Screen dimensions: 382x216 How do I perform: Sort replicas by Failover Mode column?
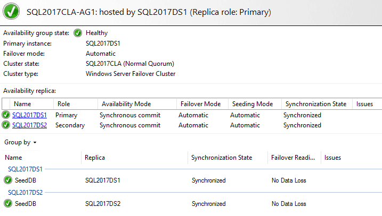[x=202, y=104]
